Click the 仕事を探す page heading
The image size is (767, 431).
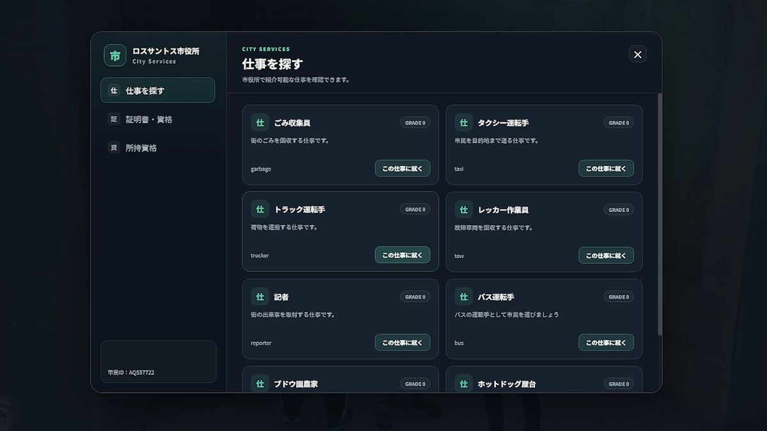point(272,64)
